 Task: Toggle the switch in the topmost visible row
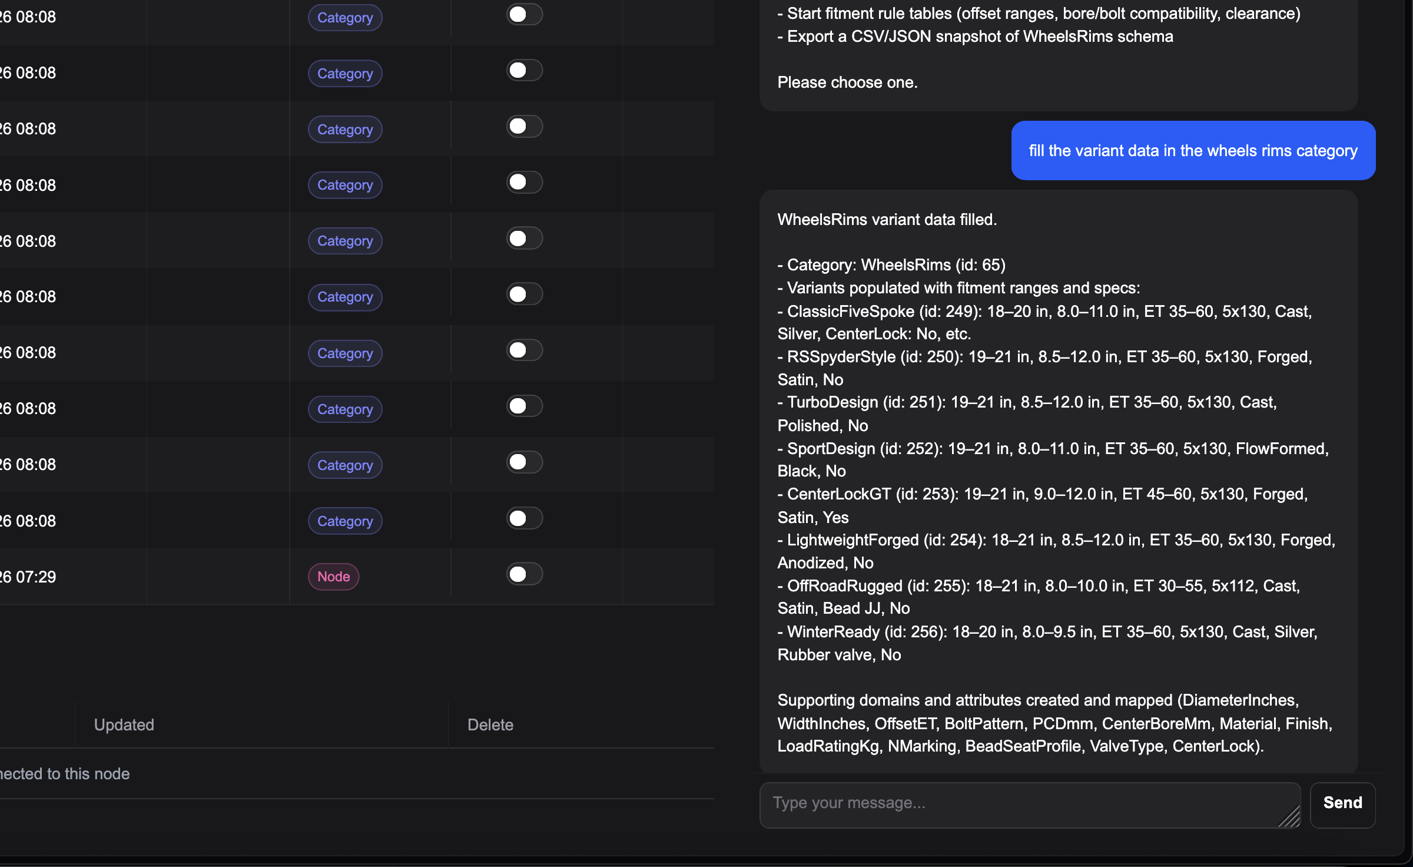[524, 15]
